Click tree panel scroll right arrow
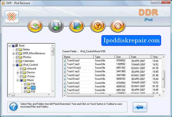Screen dimensions: 172x117 tap(49, 95)
